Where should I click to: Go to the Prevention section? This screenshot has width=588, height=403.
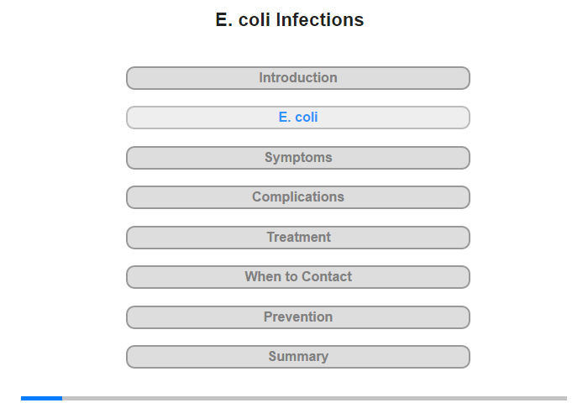pos(297,317)
